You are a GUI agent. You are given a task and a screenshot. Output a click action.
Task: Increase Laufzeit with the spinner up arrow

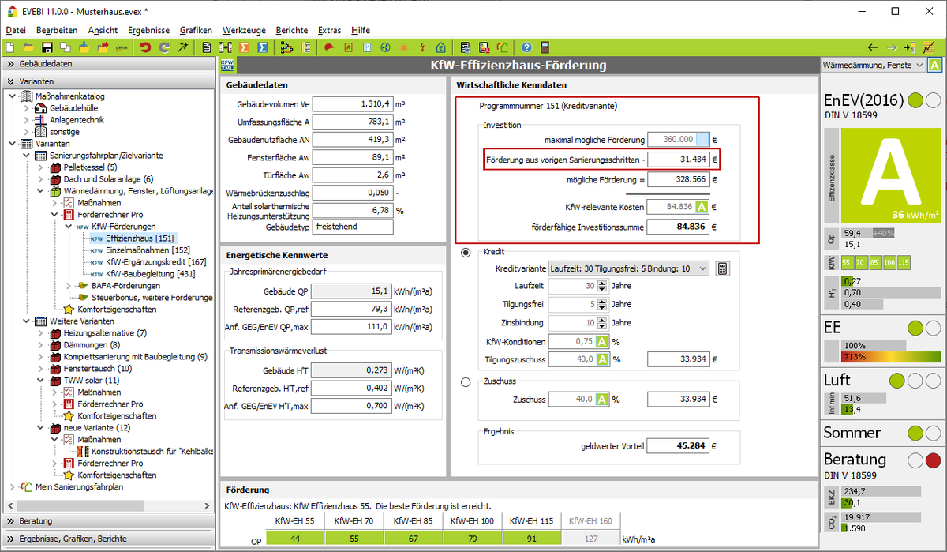[602, 283]
